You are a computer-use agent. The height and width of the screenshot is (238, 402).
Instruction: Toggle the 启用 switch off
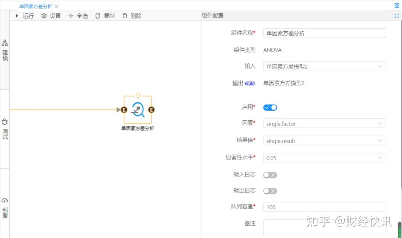point(270,108)
